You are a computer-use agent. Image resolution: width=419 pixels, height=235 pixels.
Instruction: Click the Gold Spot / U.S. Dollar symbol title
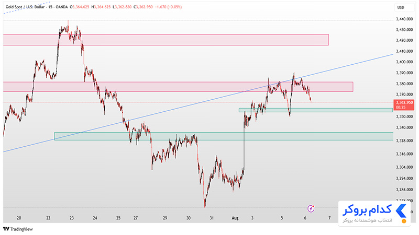pyautogui.click(x=25, y=7)
